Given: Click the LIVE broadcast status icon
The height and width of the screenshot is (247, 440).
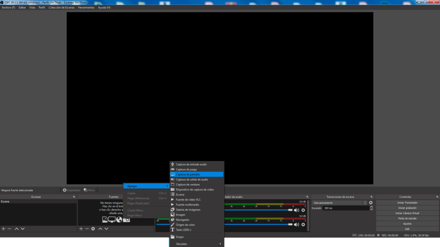Looking at the screenshot, I should pos(354,235).
